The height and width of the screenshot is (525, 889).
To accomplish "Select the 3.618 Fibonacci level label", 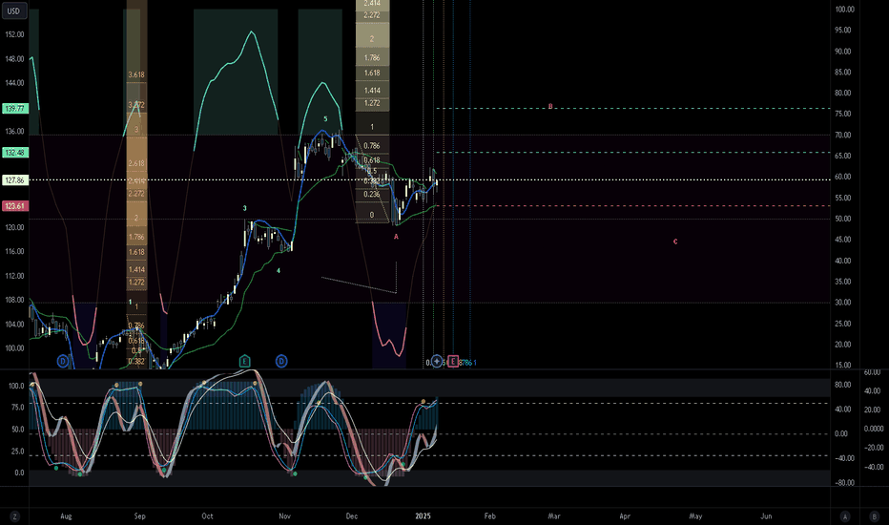I will click(x=136, y=74).
